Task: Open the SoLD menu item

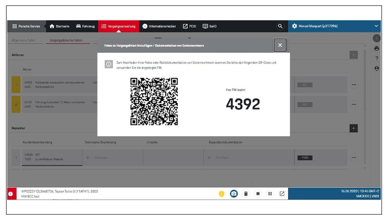Action: [209, 26]
